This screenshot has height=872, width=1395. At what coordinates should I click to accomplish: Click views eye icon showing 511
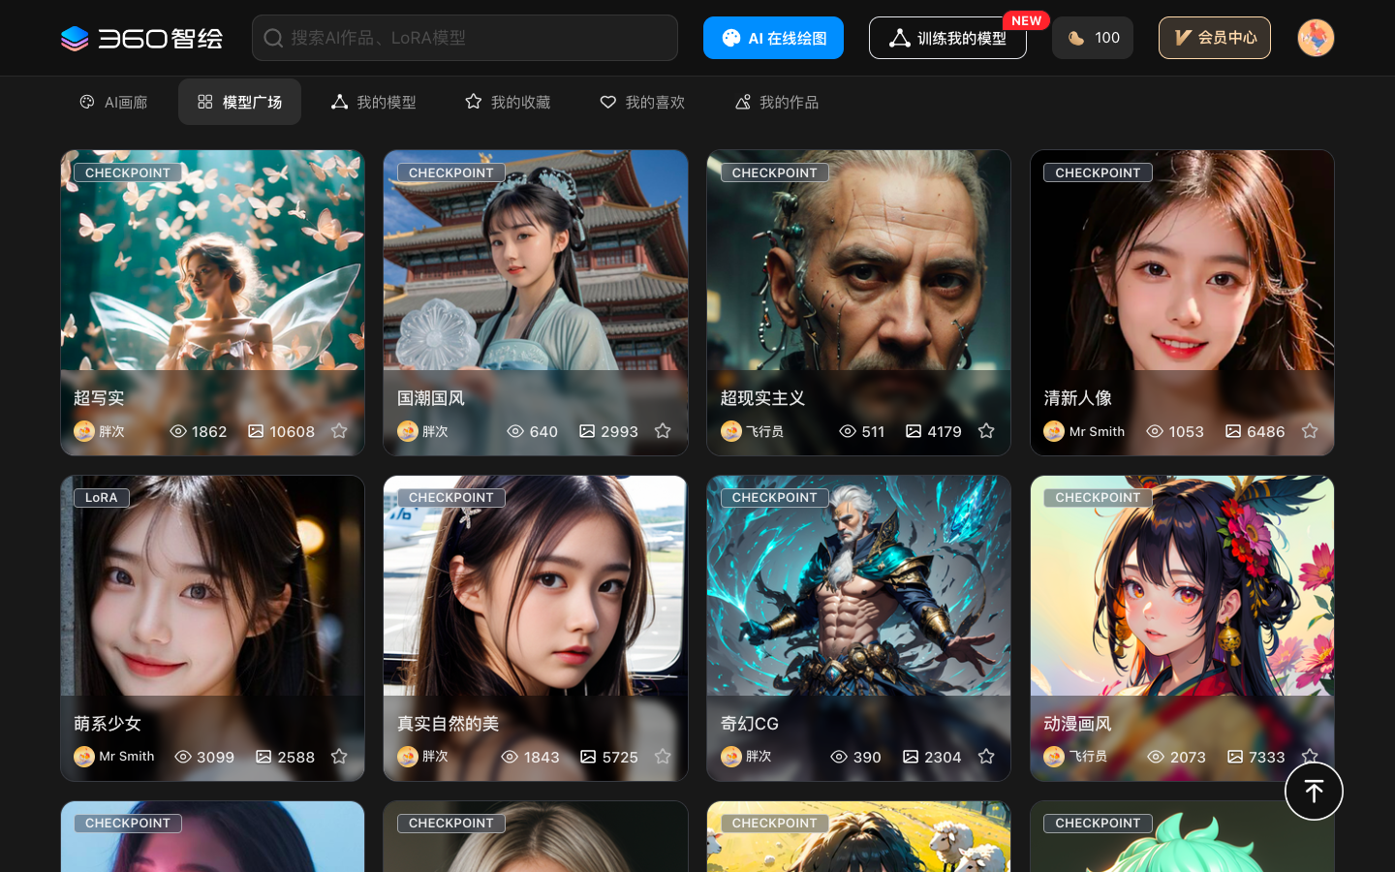point(848,431)
